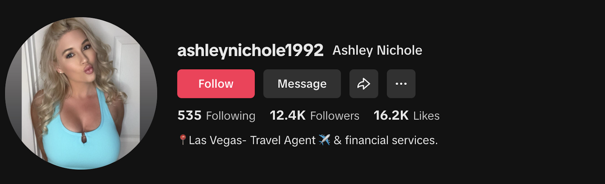Viewport: 605px width, 184px height.
Task: Click the ampersand in the bio line
Action: point(338,140)
